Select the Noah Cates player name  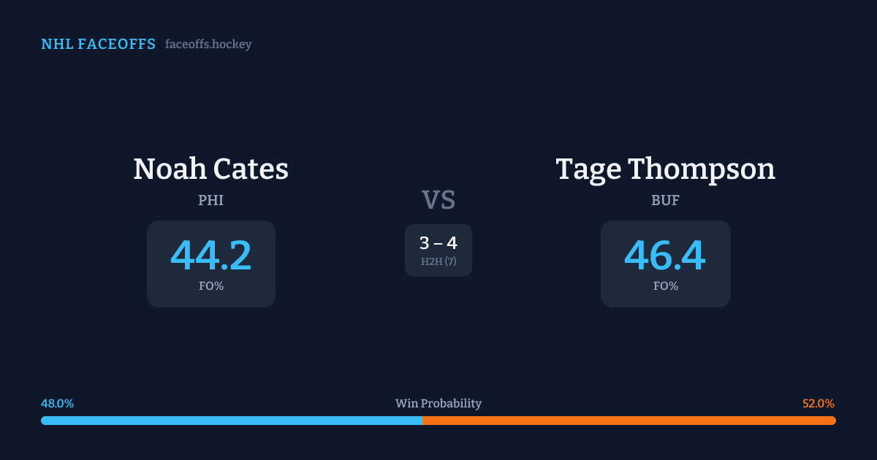[x=210, y=169]
